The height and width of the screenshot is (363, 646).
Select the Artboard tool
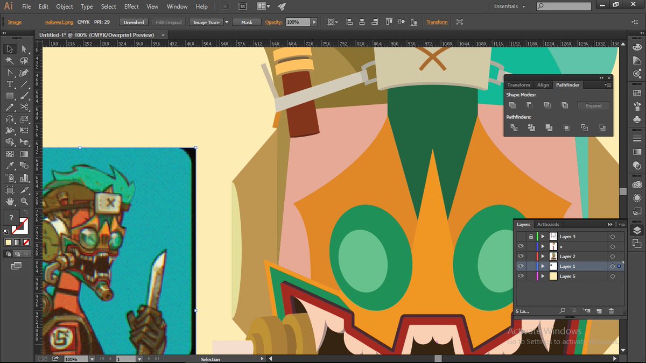coord(10,190)
